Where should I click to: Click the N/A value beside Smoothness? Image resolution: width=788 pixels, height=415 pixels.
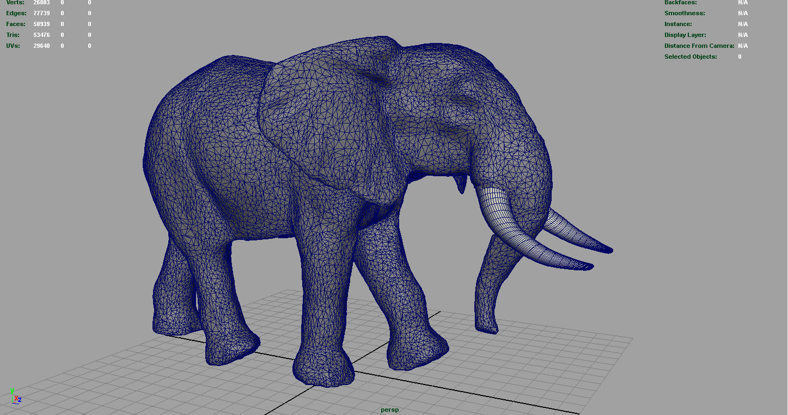pos(743,13)
